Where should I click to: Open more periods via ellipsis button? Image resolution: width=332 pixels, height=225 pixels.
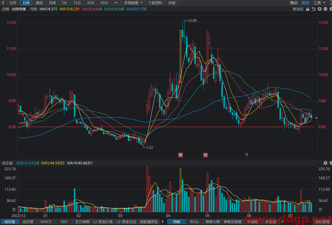coord(116,3)
